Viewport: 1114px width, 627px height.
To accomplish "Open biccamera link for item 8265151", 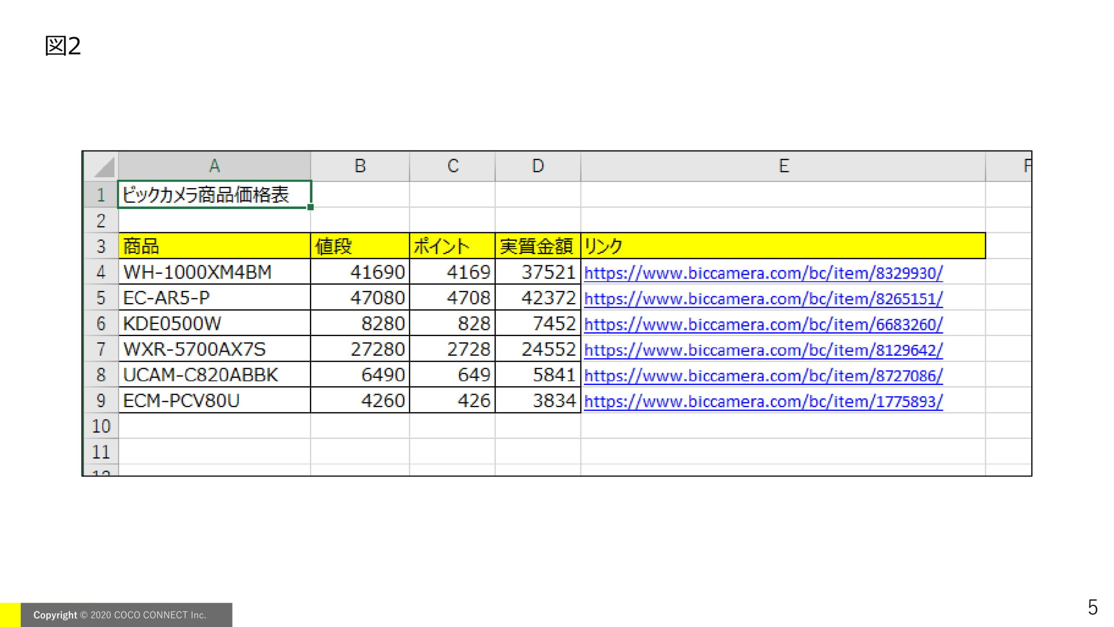I will click(763, 299).
